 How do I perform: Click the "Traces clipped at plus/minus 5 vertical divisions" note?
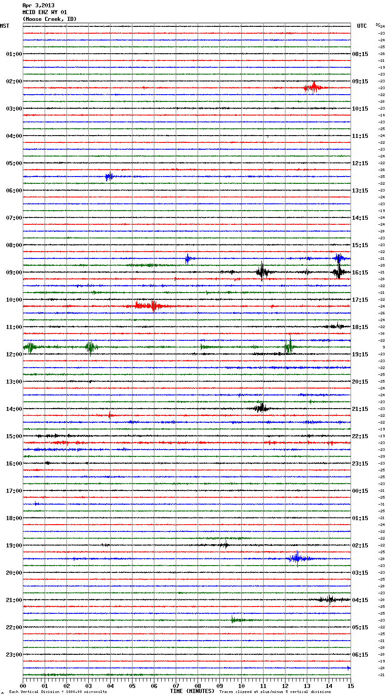pyautogui.click(x=275, y=692)
